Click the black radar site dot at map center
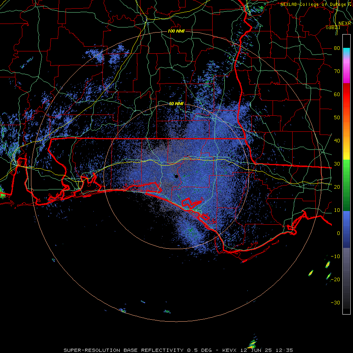The height and width of the screenshot is (353, 353). [x=176, y=176]
